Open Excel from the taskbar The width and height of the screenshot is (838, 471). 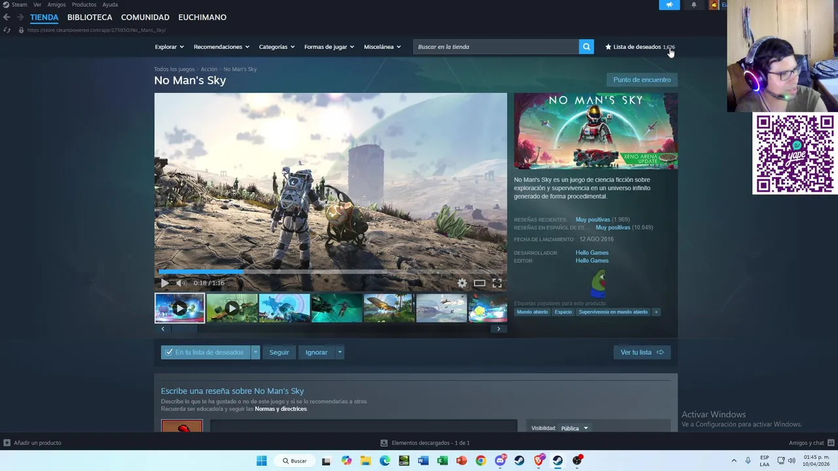(443, 461)
